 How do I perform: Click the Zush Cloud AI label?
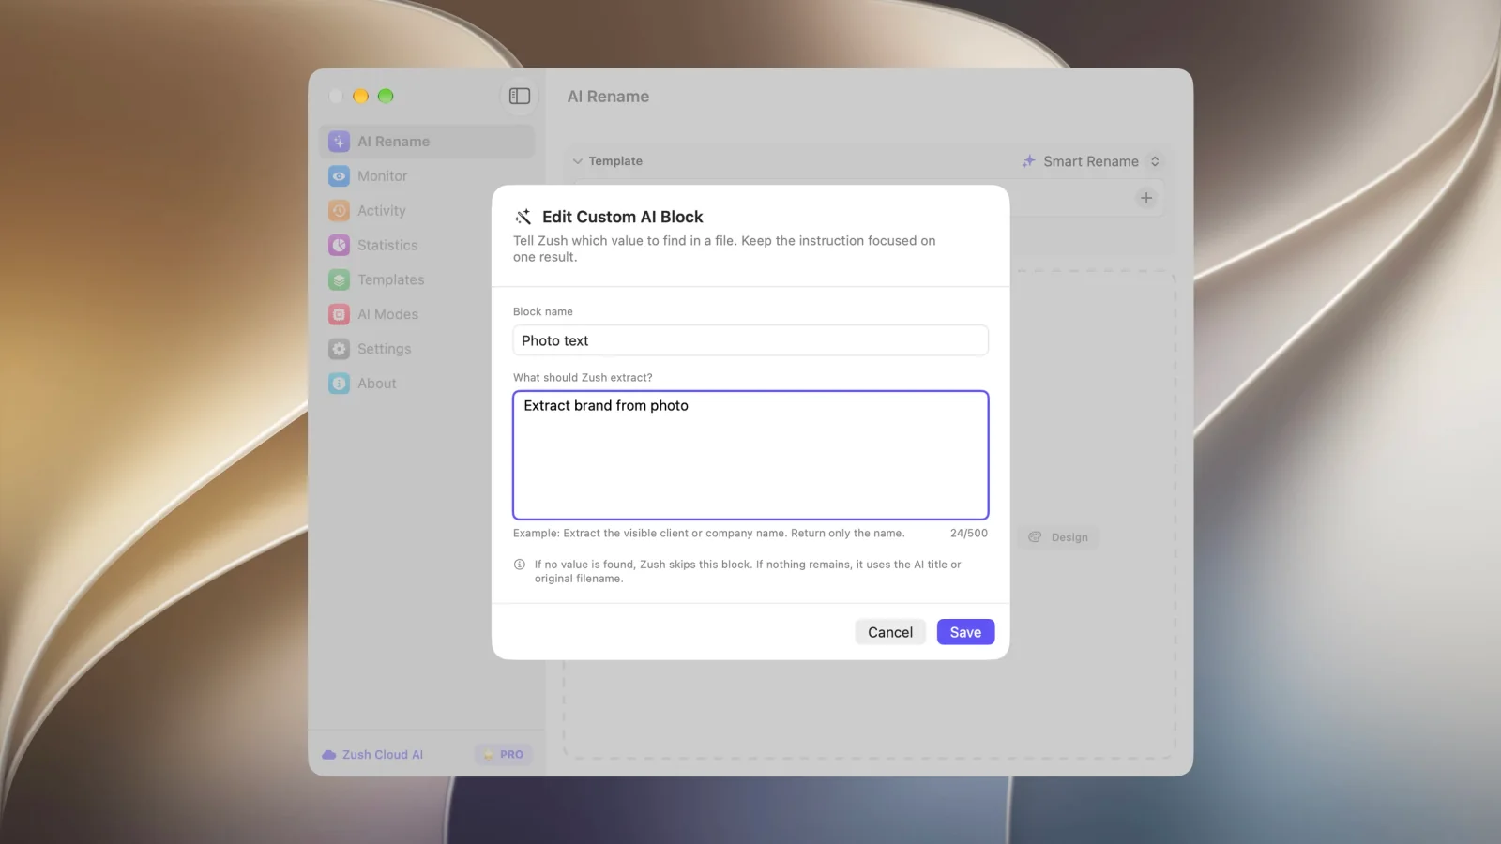click(x=383, y=755)
